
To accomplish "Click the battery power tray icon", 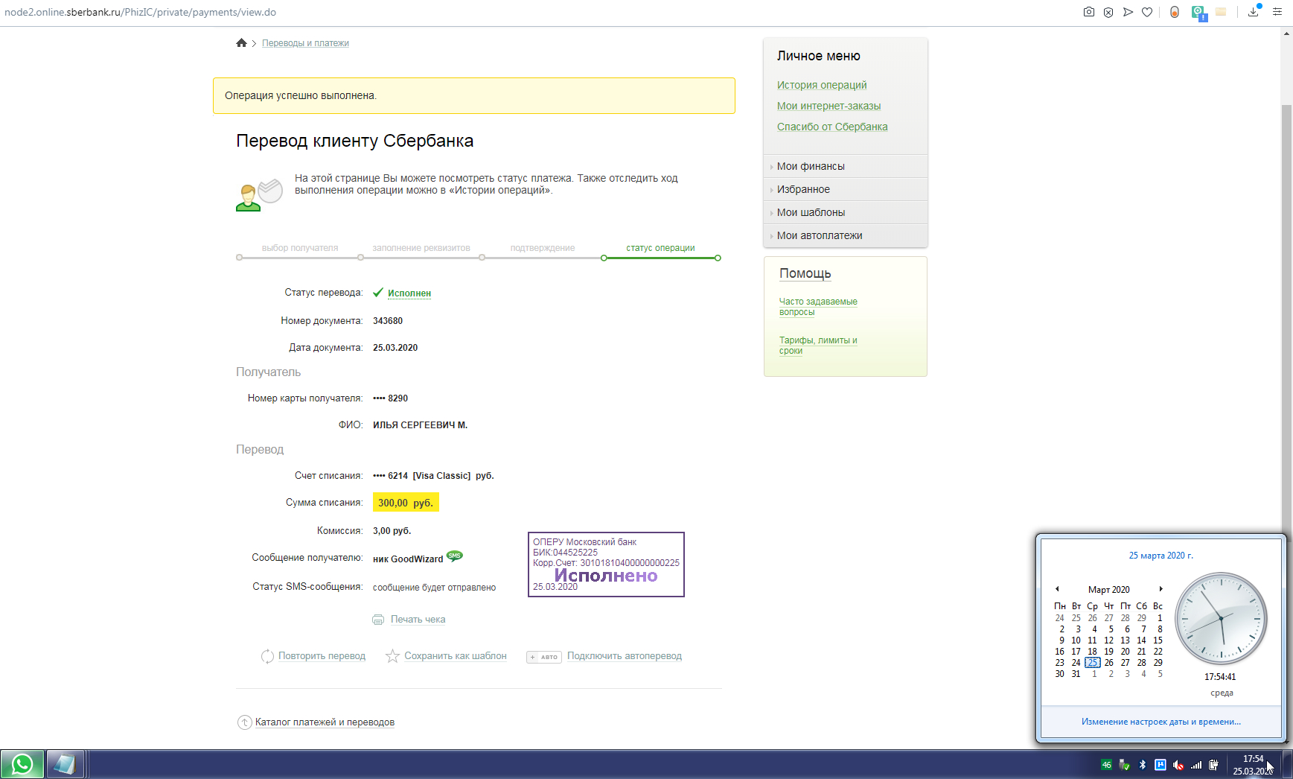I will pyautogui.click(x=1214, y=765).
